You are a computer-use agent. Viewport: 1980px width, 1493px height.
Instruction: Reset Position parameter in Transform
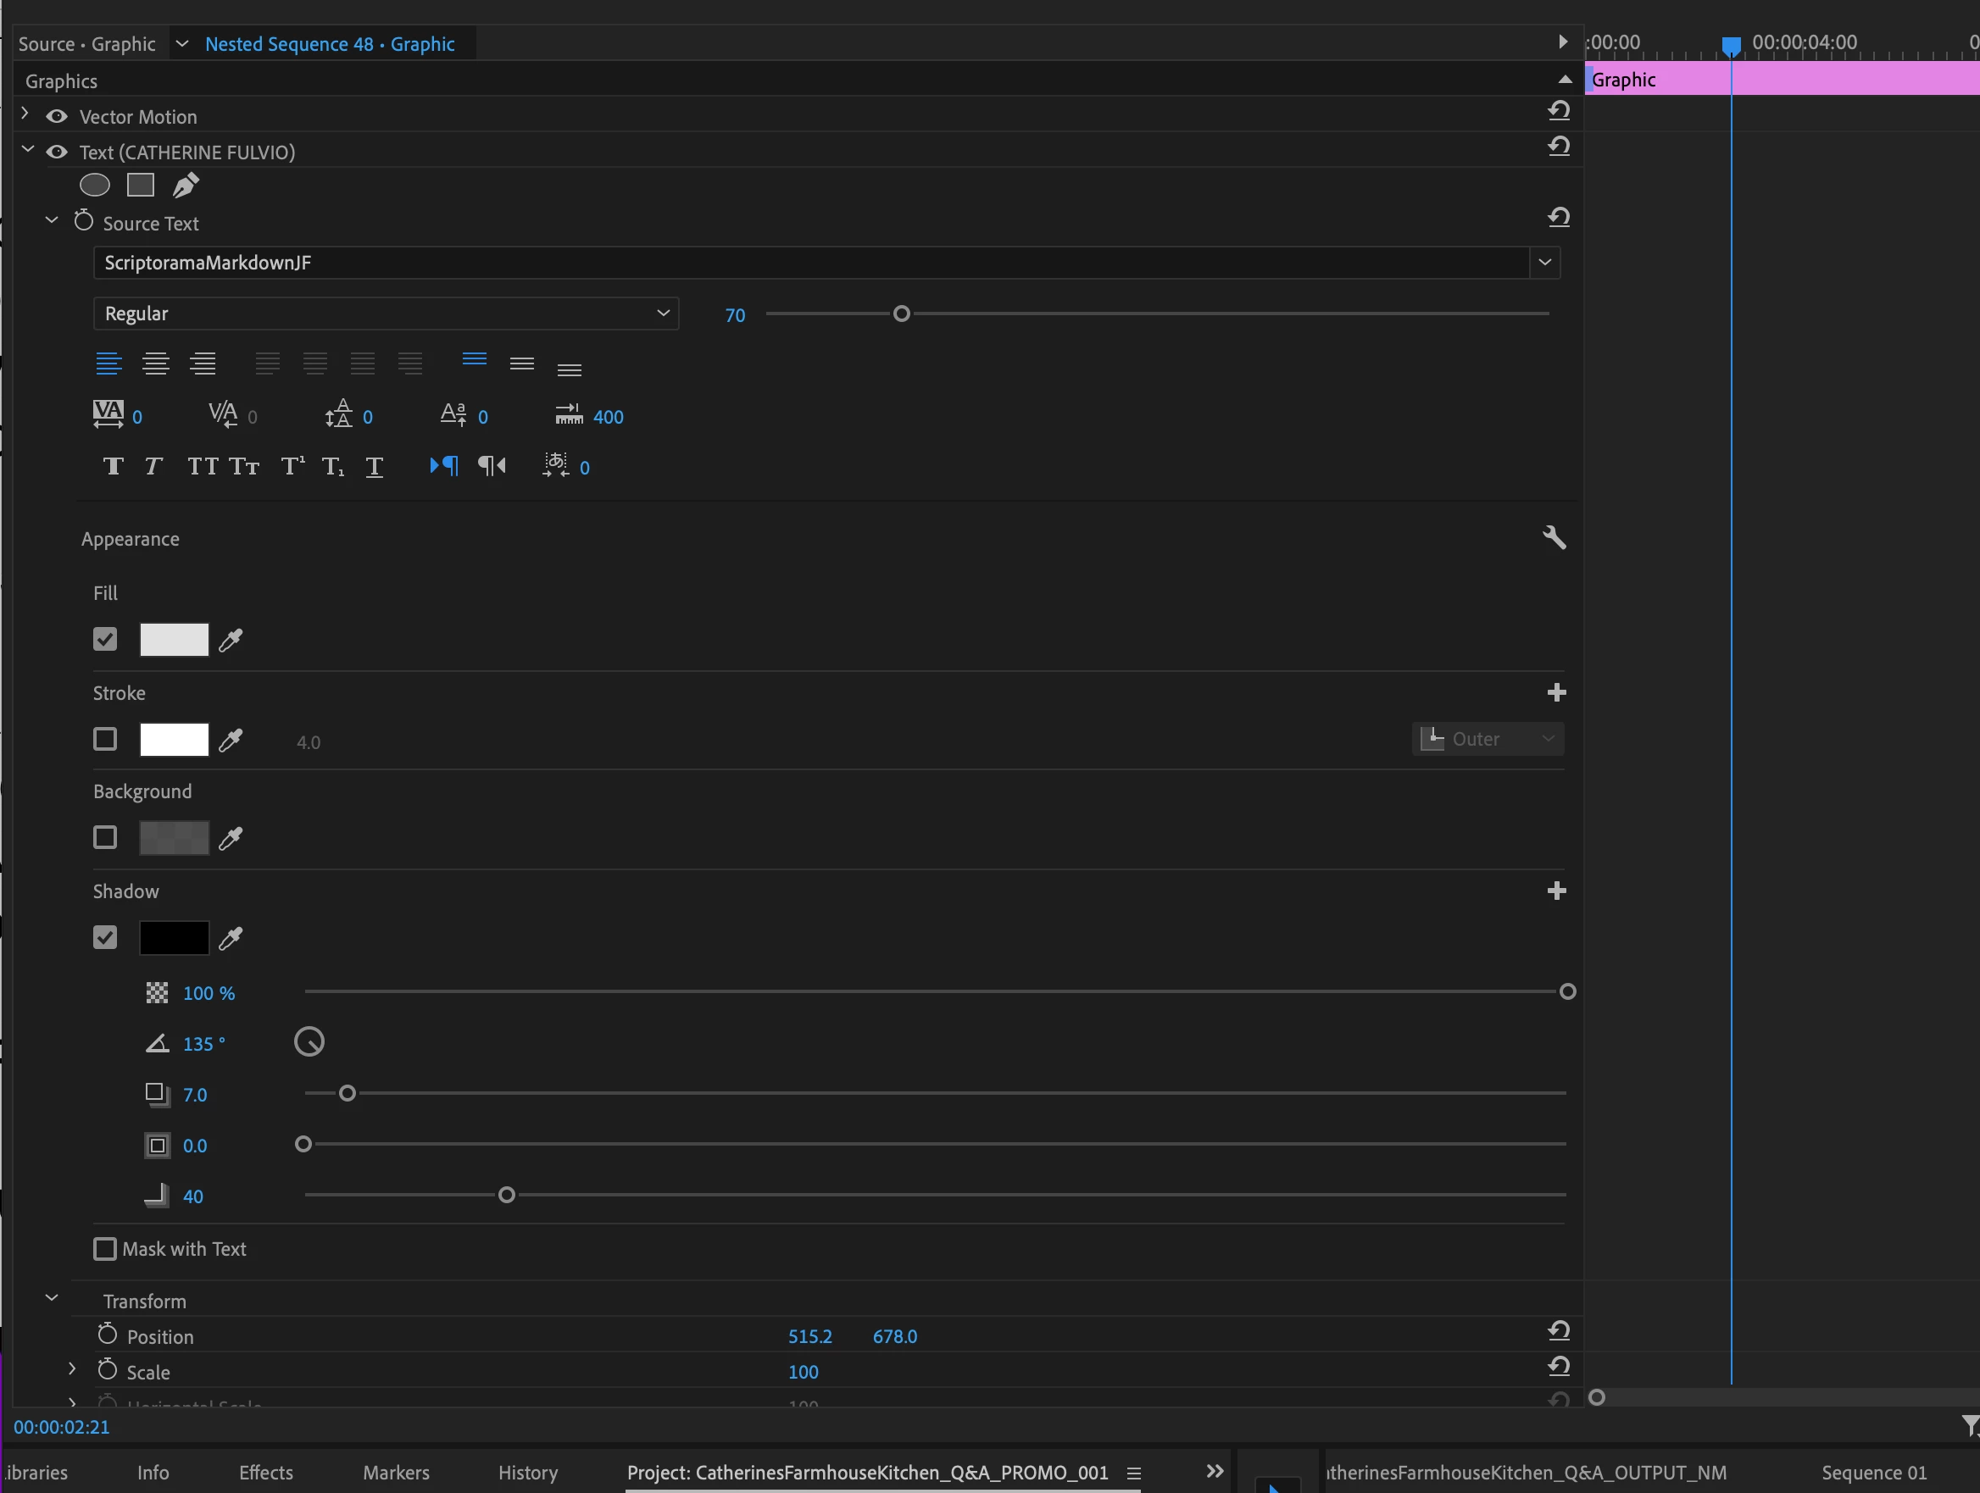1559,1331
